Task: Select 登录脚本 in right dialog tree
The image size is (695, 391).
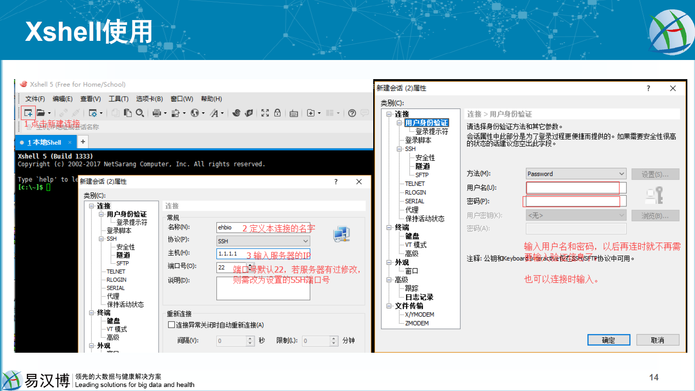Action: coord(418,140)
